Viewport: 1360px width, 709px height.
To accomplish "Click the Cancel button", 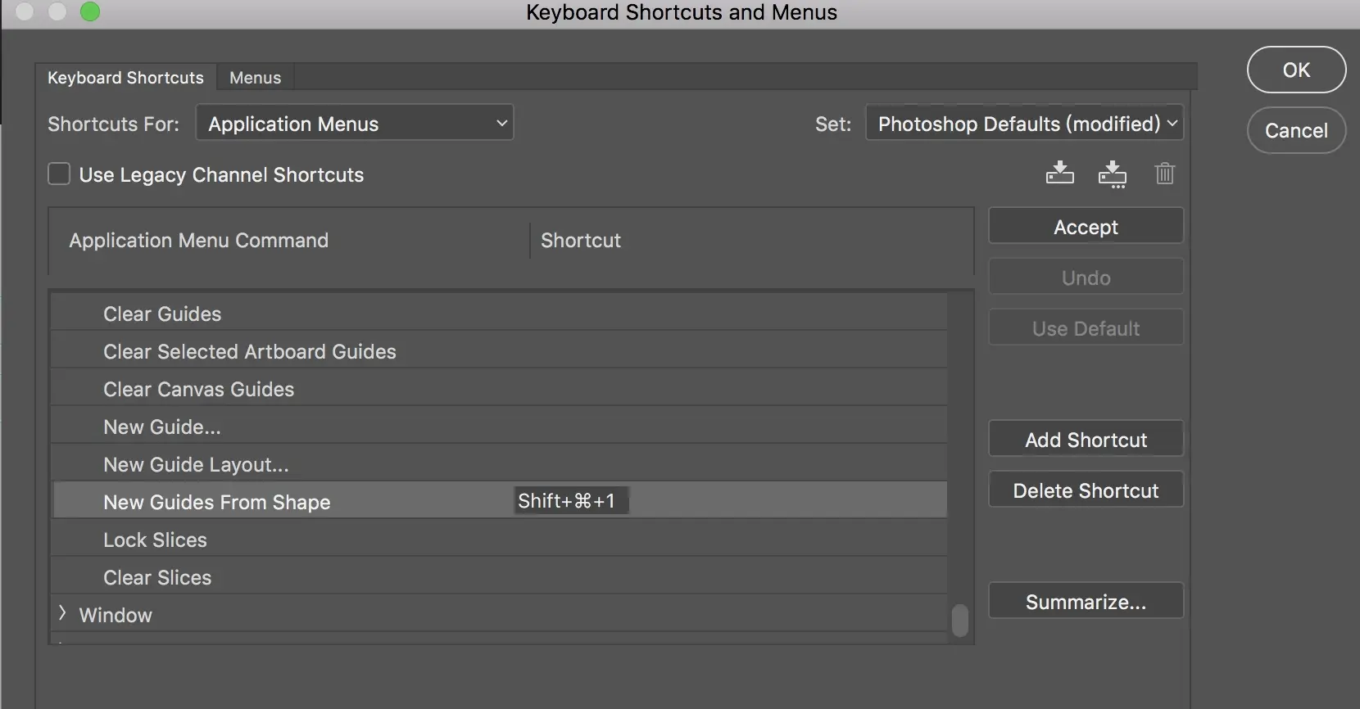I will [x=1295, y=131].
